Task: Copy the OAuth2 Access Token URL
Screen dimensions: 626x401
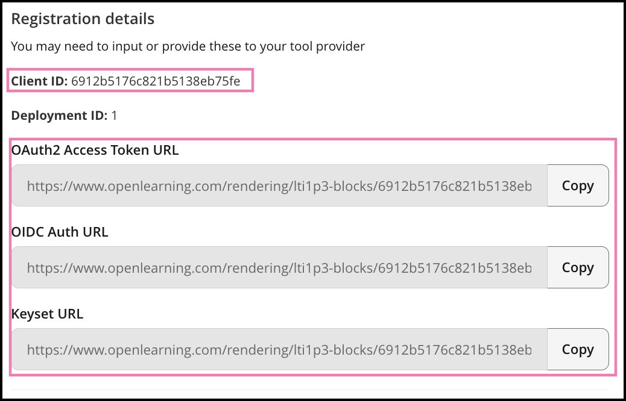Action: [x=577, y=185]
